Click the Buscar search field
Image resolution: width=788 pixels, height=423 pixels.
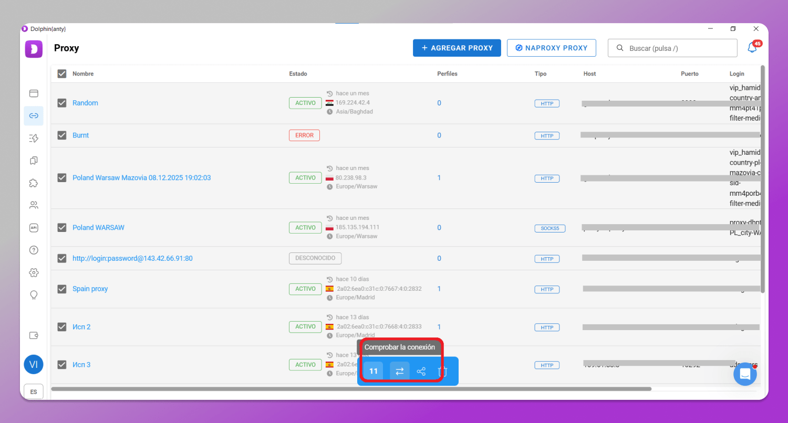coord(678,48)
